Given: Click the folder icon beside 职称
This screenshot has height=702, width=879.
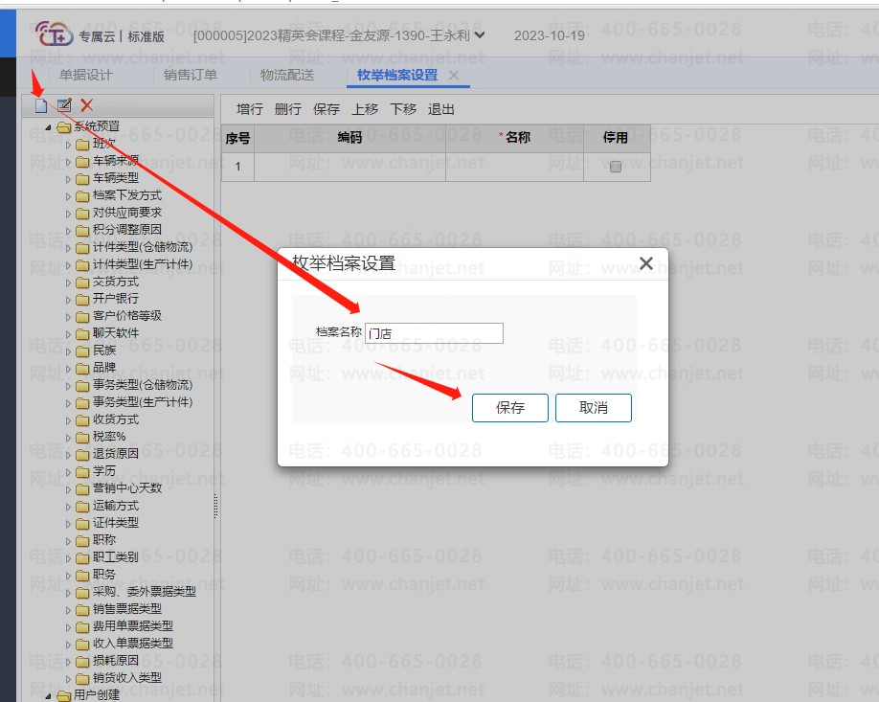Looking at the screenshot, I should 82,541.
